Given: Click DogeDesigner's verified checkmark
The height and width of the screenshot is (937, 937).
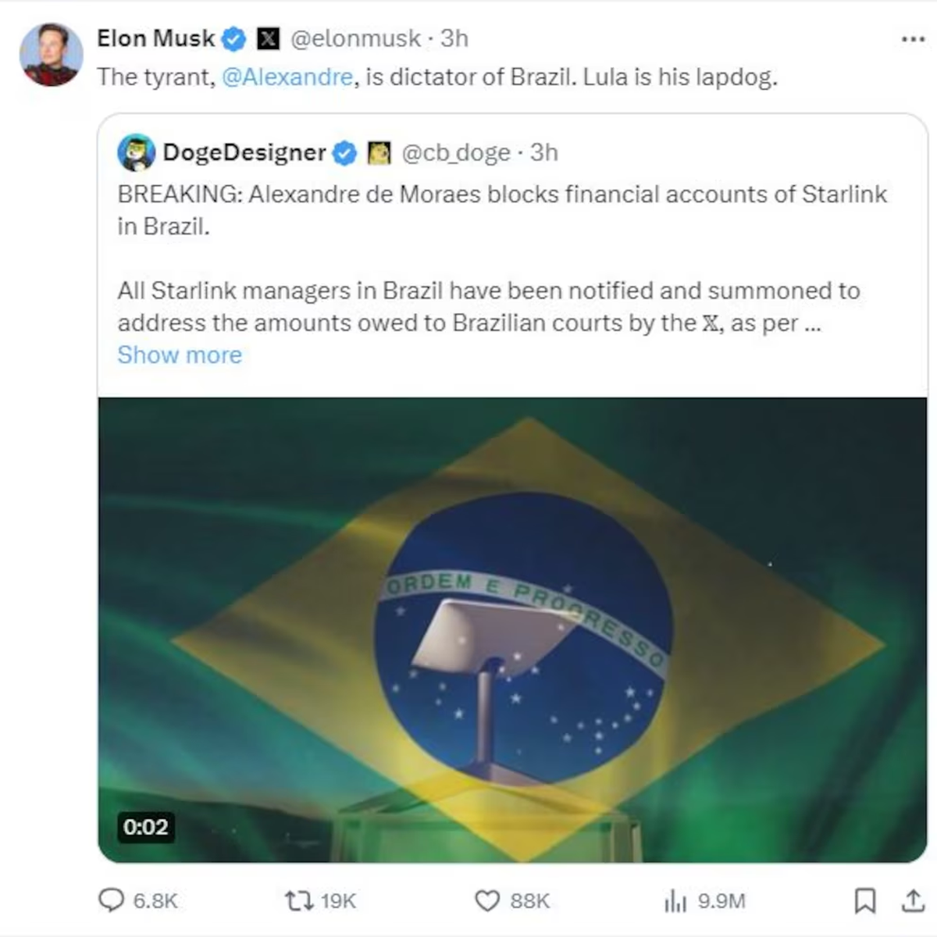Looking at the screenshot, I should [x=342, y=153].
